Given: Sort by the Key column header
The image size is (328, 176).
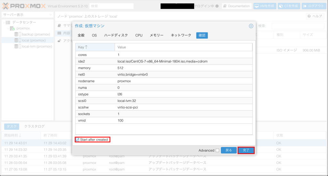Looking at the screenshot, I should click(x=95, y=47).
